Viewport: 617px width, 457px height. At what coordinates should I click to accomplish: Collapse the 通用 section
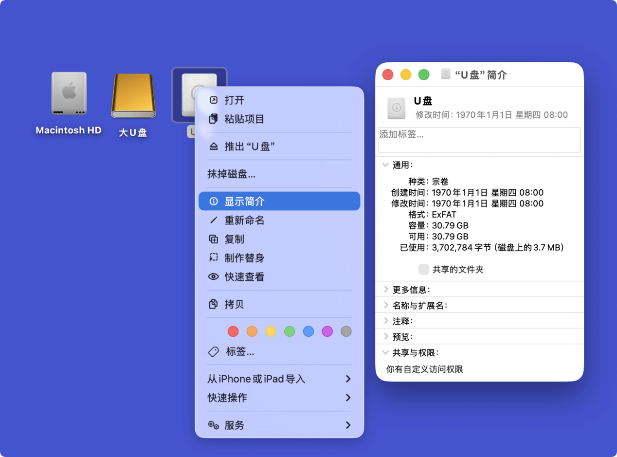pyautogui.click(x=385, y=165)
